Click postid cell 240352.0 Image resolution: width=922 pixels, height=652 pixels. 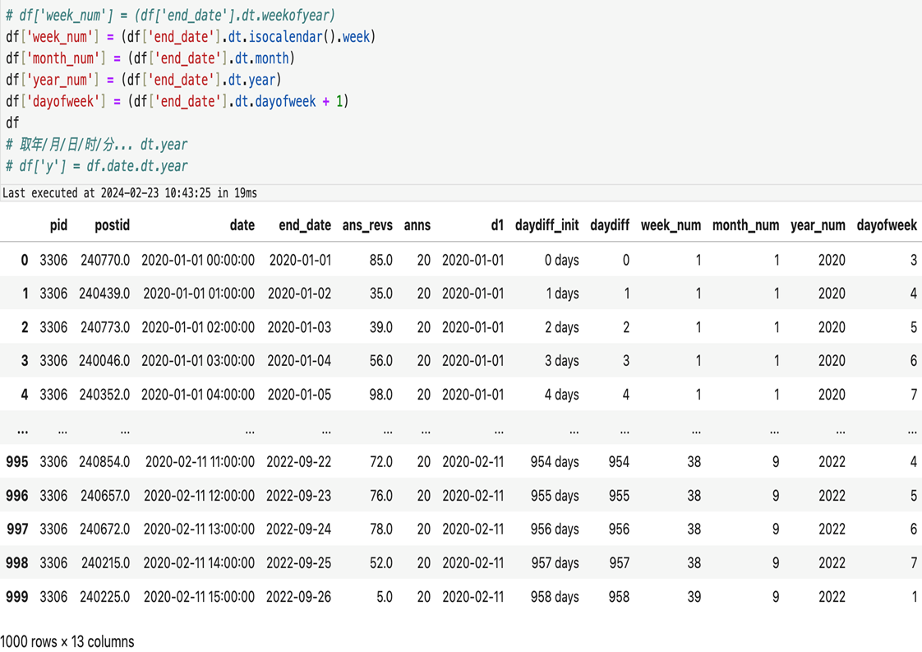tap(104, 395)
